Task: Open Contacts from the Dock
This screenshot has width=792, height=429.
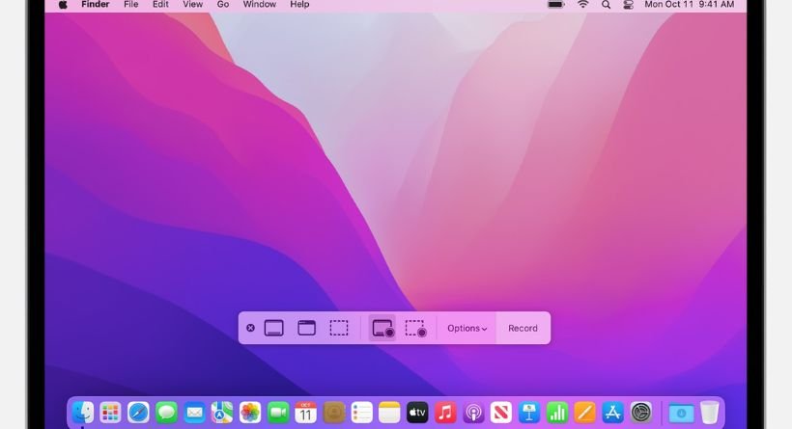Action: 334,413
